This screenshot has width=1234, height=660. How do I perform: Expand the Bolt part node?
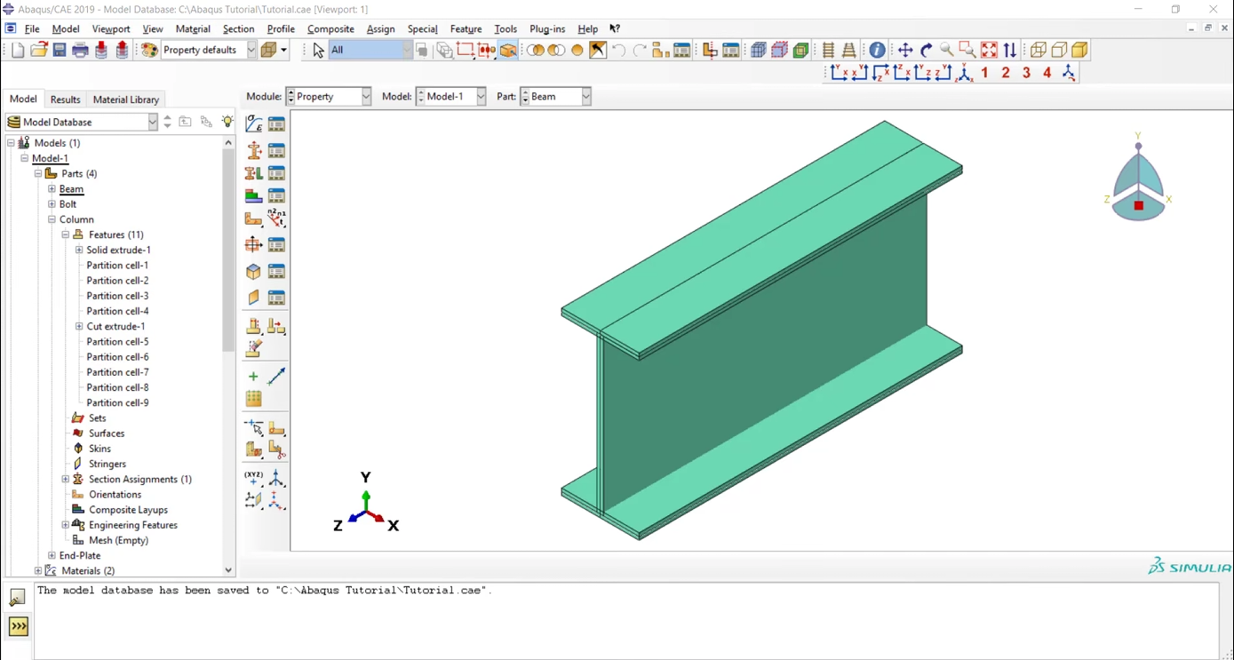pos(52,204)
